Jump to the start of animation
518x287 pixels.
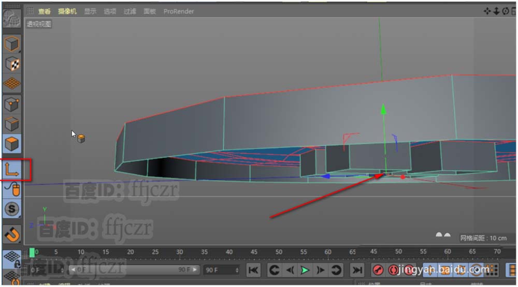(253, 270)
